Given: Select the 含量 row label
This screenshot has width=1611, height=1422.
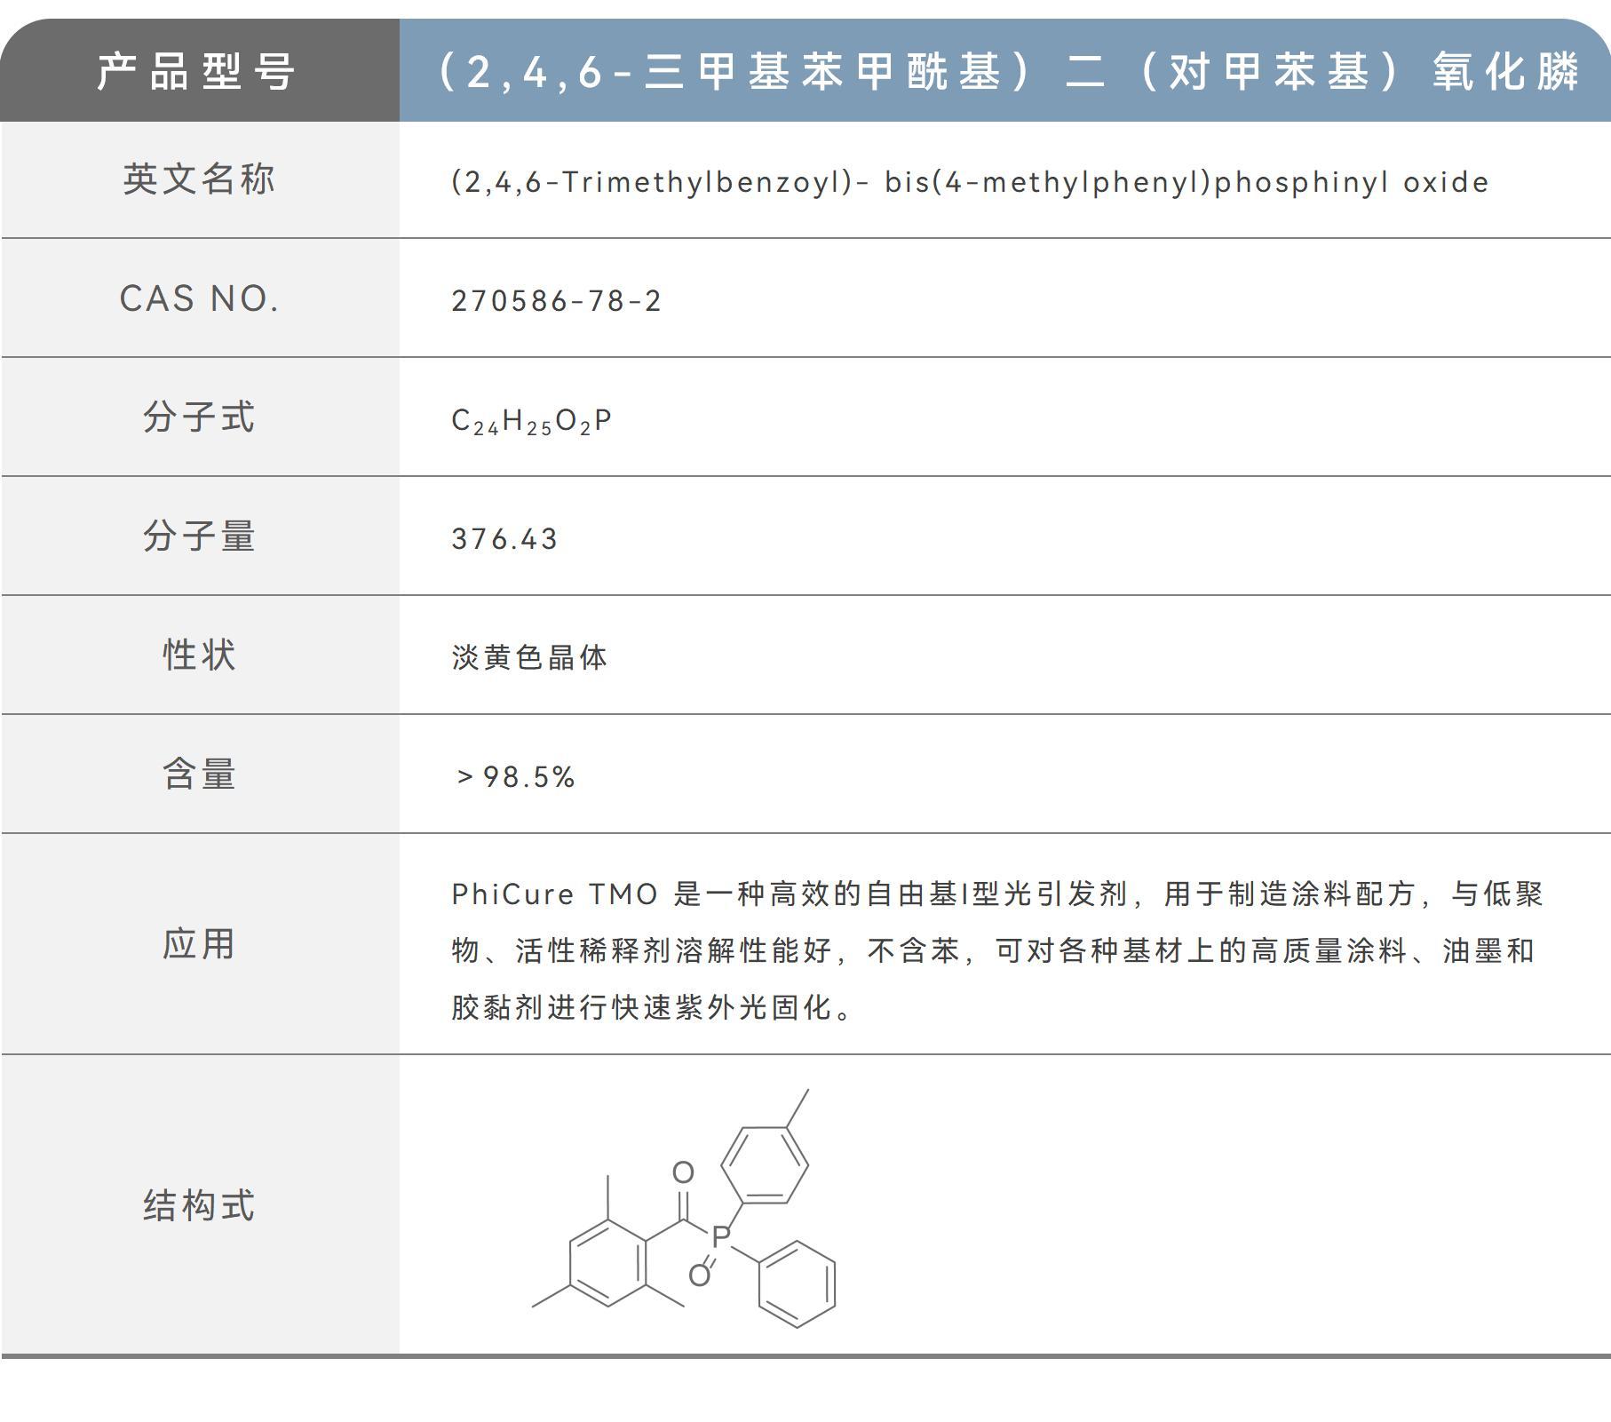Looking at the screenshot, I should 197,774.
